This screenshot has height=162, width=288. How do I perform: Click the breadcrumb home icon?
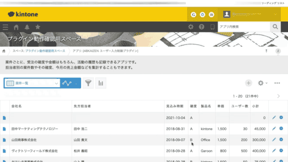coord(4,51)
